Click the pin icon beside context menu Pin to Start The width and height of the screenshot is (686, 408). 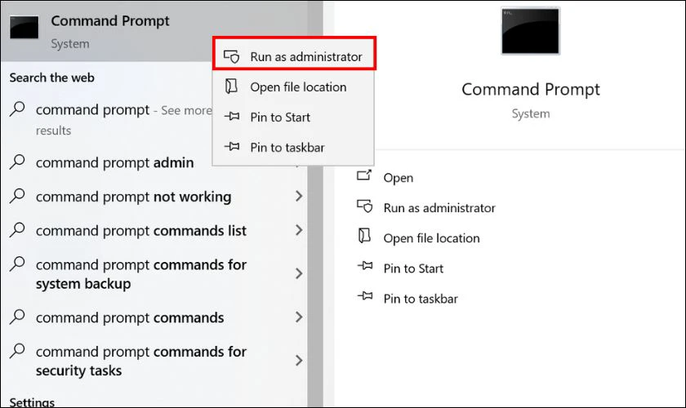point(232,118)
